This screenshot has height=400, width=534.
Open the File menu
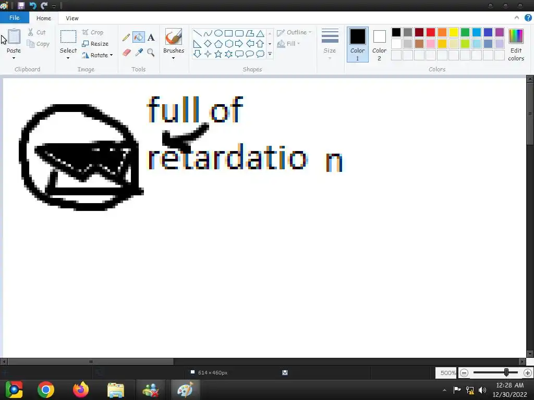[14, 18]
